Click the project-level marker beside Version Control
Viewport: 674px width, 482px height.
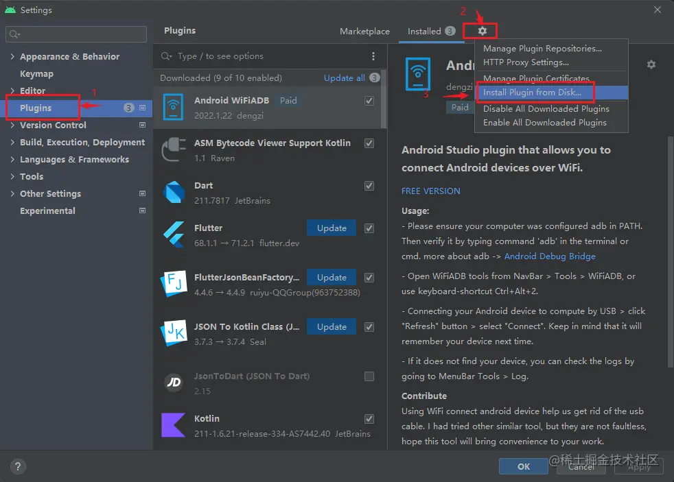point(142,125)
